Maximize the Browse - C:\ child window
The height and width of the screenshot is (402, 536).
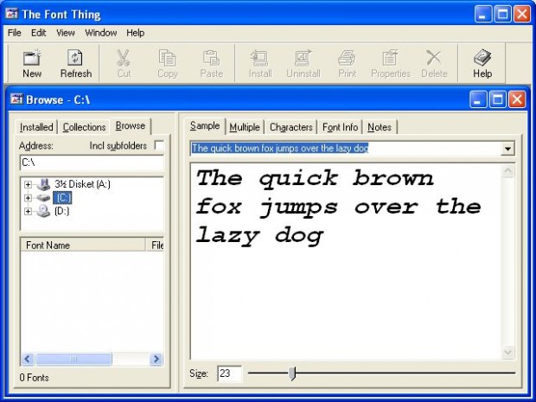click(497, 99)
